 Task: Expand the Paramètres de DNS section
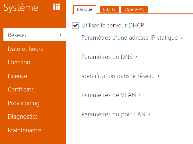109,57
